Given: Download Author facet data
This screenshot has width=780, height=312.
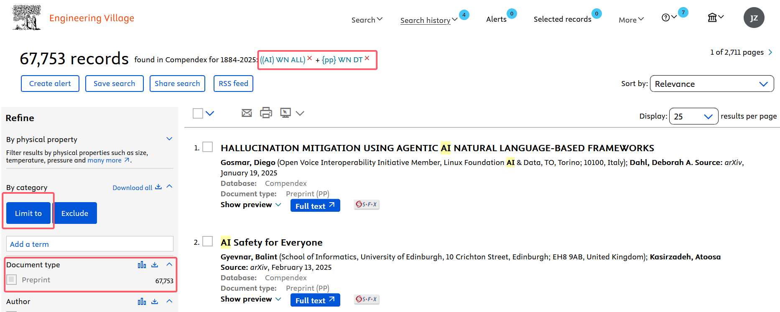Looking at the screenshot, I should (x=155, y=302).
